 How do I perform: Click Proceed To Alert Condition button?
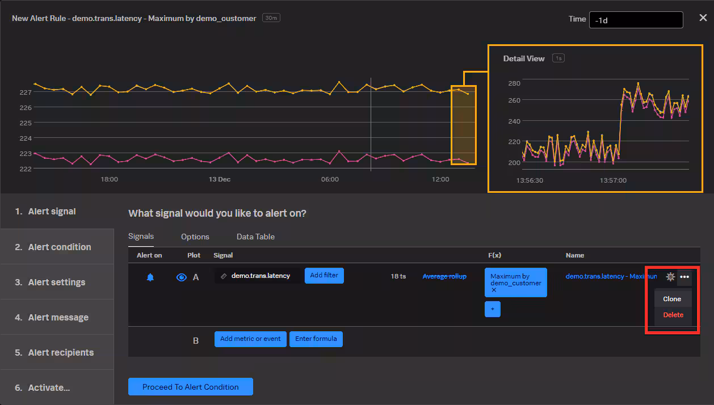click(x=191, y=387)
